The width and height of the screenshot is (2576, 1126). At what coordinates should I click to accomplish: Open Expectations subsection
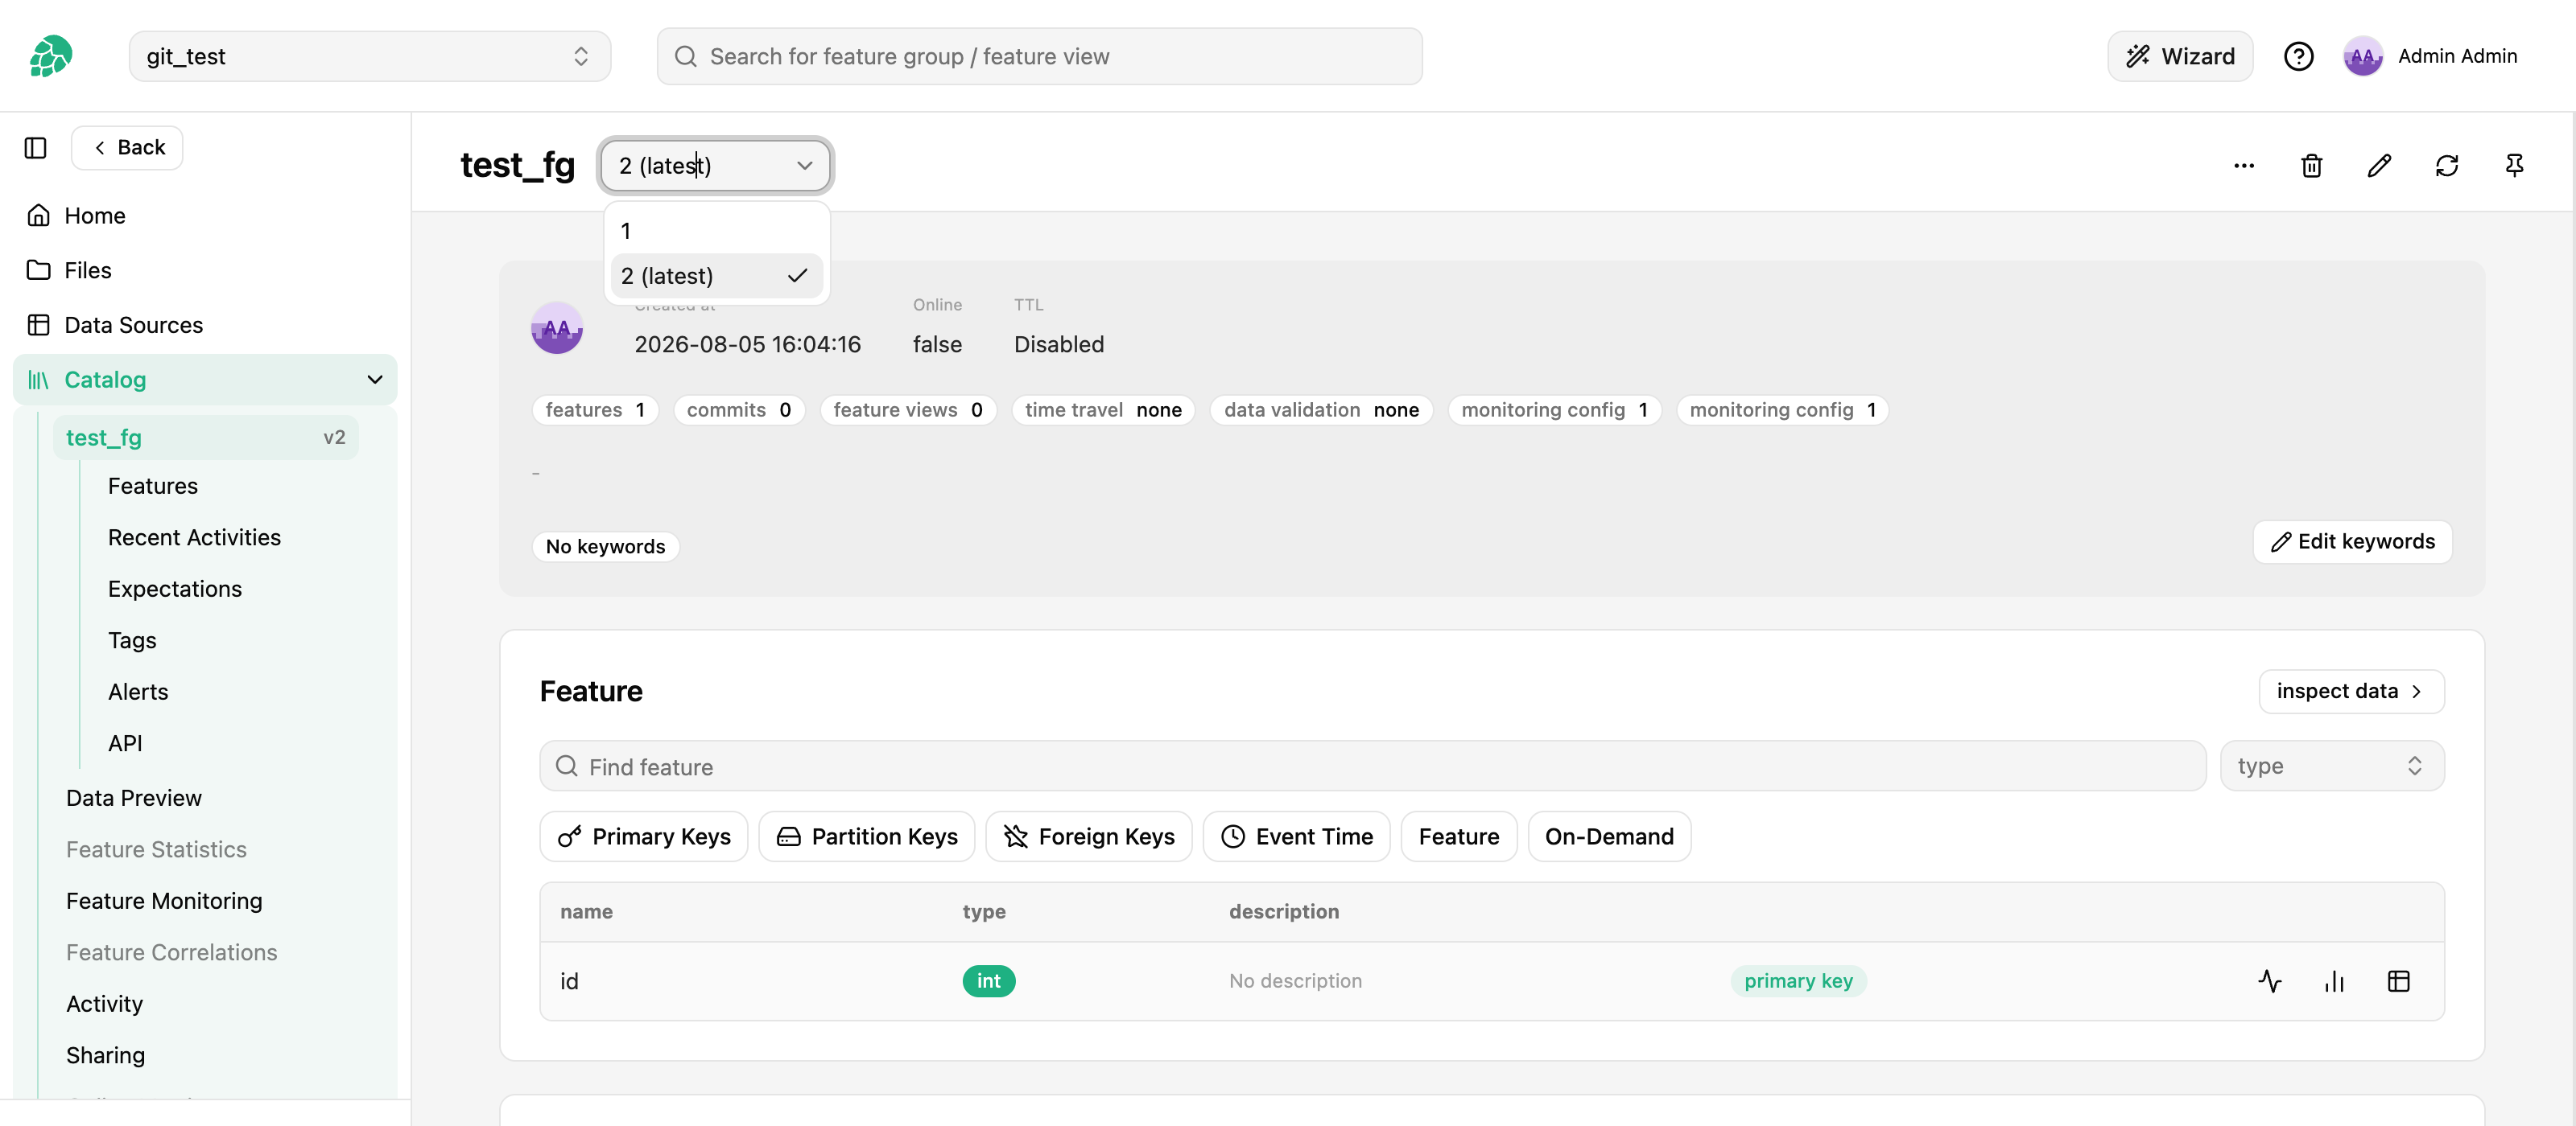point(175,589)
